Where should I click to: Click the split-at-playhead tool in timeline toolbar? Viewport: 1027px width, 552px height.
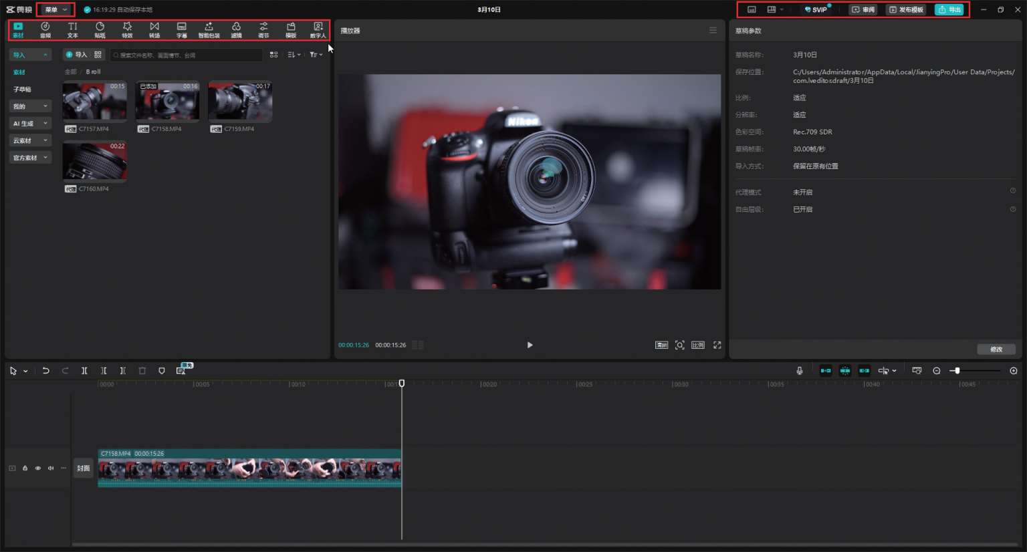point(84,371)
